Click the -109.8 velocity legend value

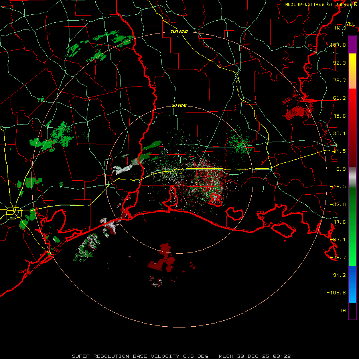[336, 293]
